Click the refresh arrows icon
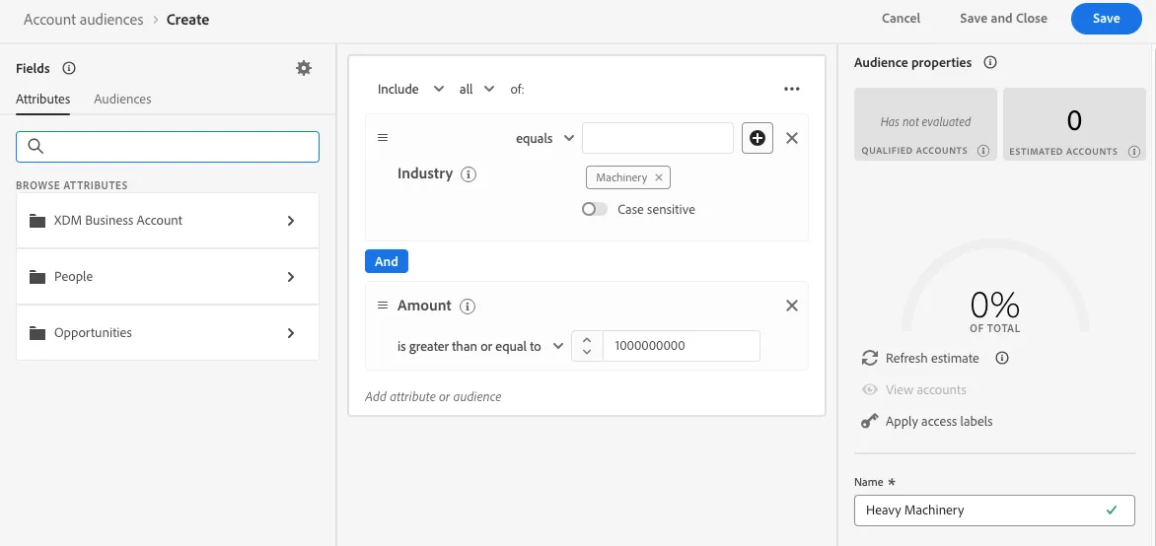 click(x=870, y=358)
